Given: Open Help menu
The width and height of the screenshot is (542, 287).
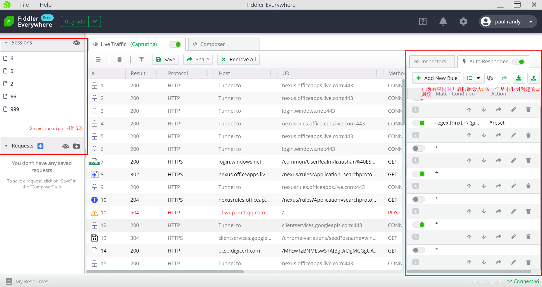Looking at the screenshot, I should (x=45, y=5).
